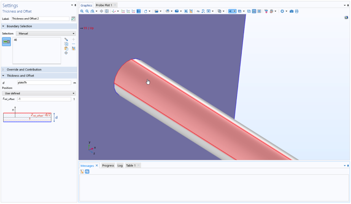Open the Settings panel menu arrow

click(x=72, y=5)
